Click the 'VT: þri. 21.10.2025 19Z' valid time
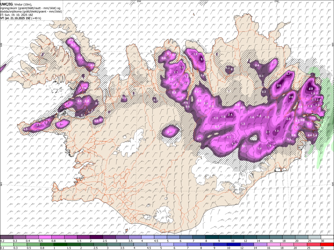The image size is (334, 250). pos(15,18)
